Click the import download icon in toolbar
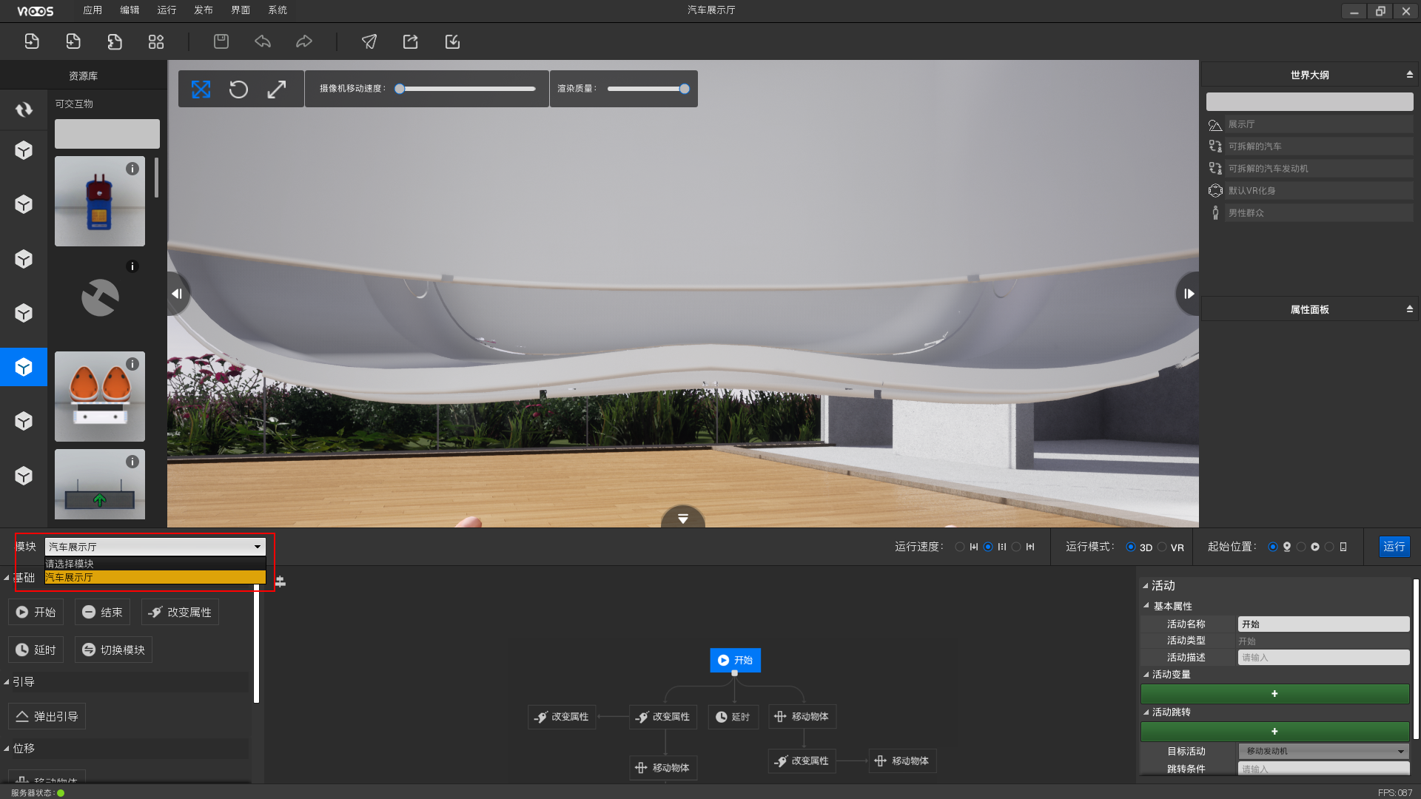The height and width of the screenshot is (799, 1421). tap(452, 41)
